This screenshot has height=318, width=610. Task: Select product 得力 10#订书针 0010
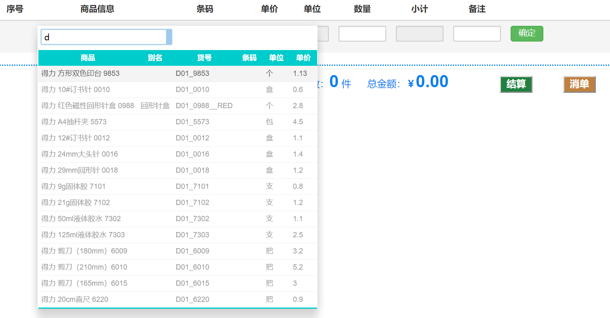(178, 90)
